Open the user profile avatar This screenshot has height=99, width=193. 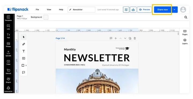pos(183,10)
